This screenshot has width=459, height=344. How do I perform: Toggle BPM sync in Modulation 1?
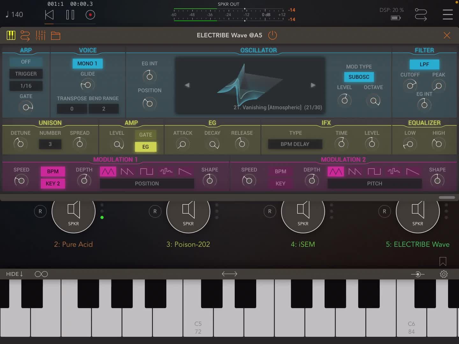pyautogui.click(x=53, y=171)
